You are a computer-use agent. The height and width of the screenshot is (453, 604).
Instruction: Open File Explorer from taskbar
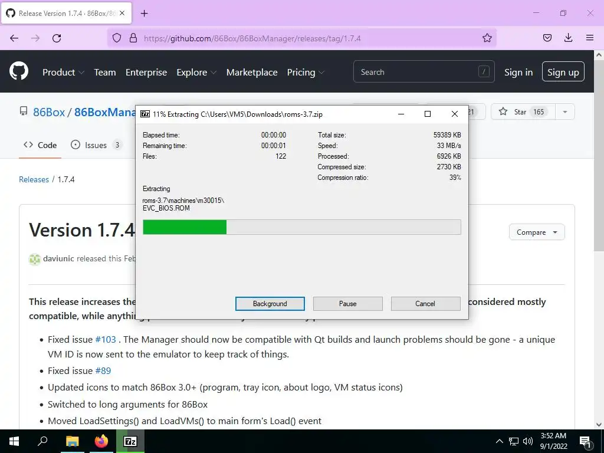pos(72,441)
